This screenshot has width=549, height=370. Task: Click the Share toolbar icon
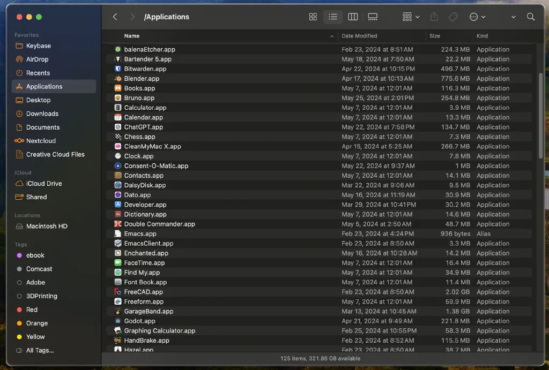[434, 17]
